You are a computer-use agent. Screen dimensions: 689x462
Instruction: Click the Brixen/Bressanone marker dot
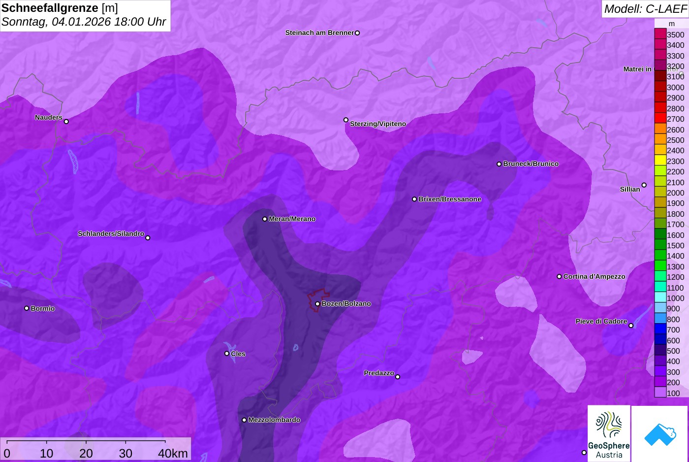pos(414,199)
